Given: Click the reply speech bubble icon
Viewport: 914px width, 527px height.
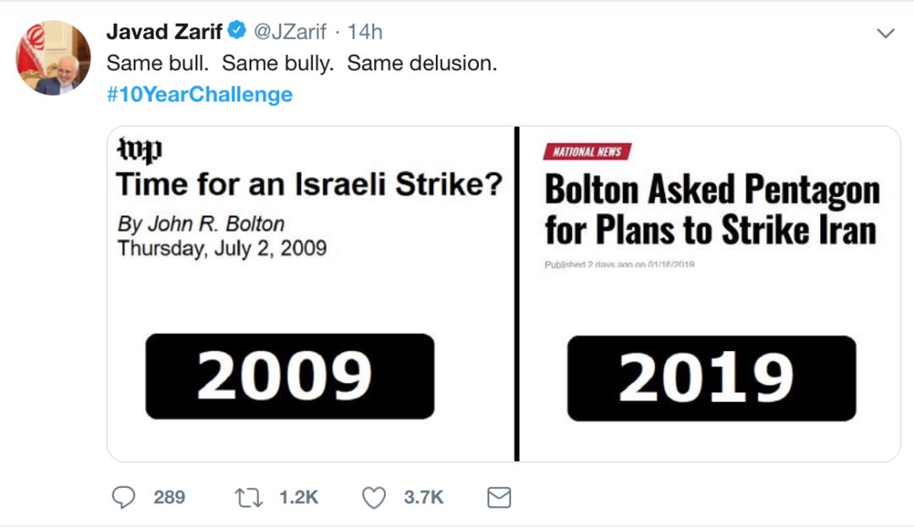Looking at the screenshot, I should pos(123,497).
